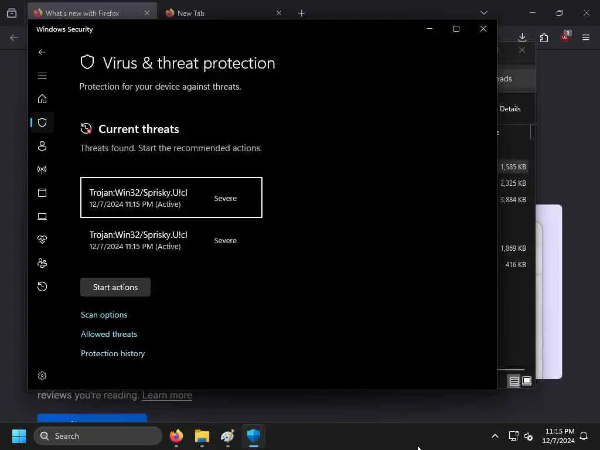Switch to details list view icon
Screen dimensions: 600x450
(514, 381)
